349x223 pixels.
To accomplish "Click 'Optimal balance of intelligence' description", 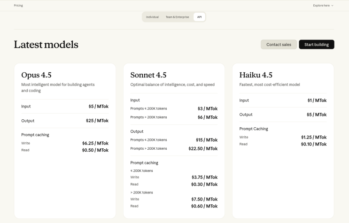I will click(x=172, y=85).
